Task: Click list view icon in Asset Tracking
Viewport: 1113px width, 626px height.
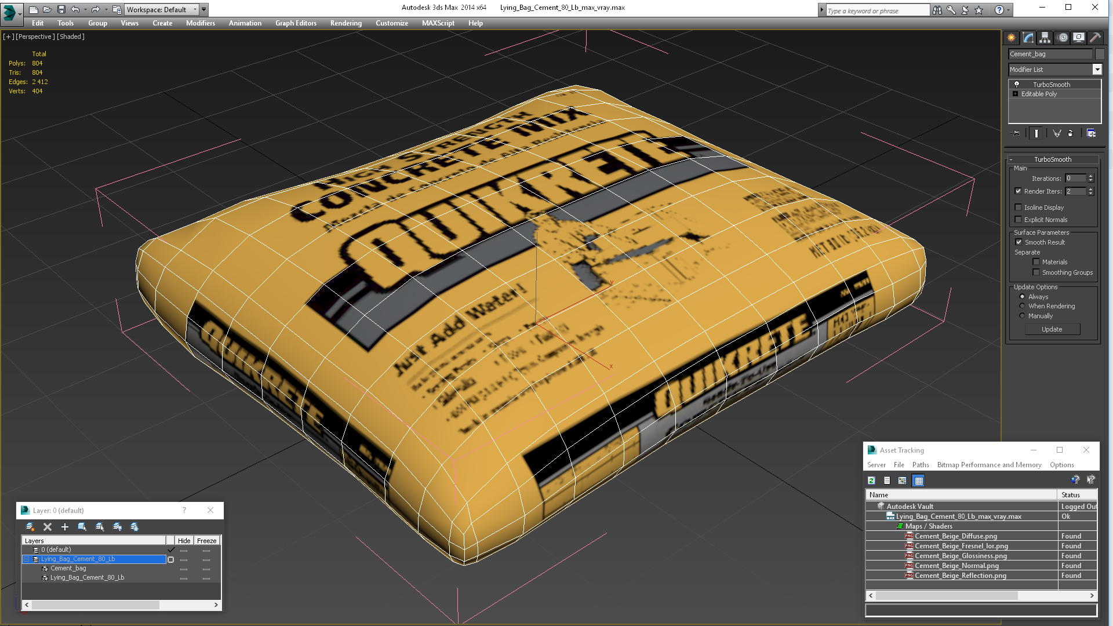Action: click(887, 481)
